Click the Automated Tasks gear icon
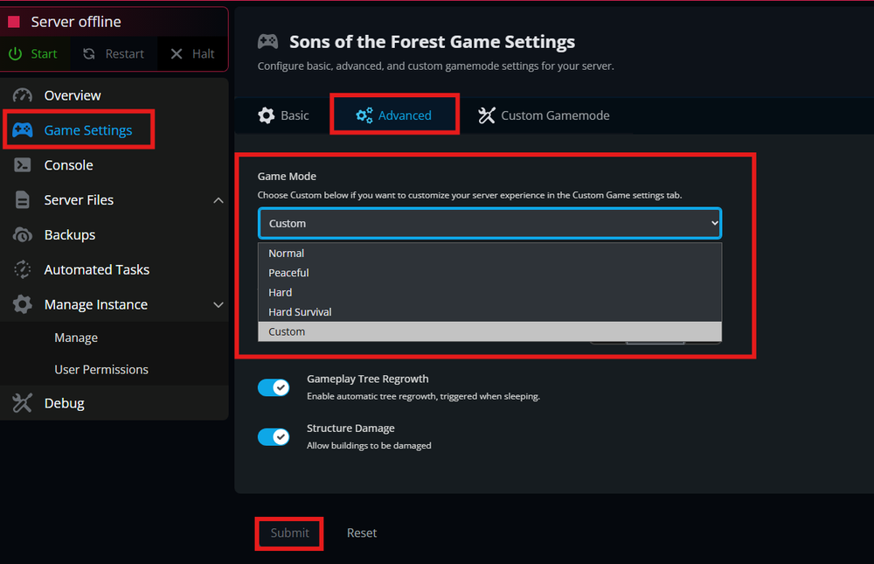The image size is (874, 564). (20, 269)
